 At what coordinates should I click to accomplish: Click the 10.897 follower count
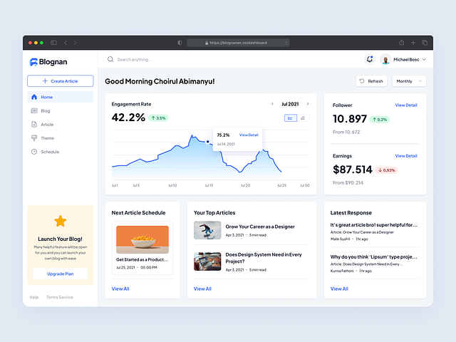click(x=350, y=119)
